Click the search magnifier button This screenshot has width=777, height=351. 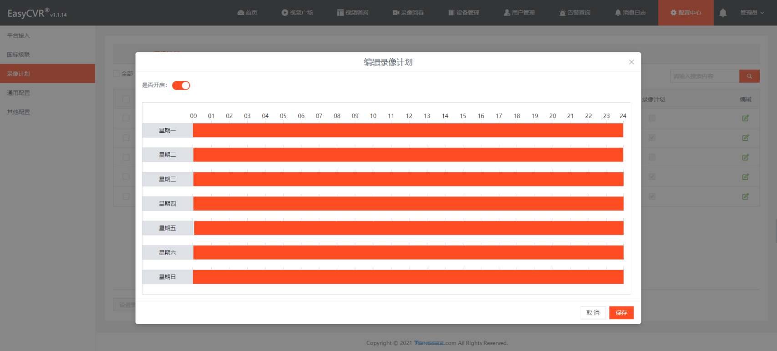click(749, 76)
